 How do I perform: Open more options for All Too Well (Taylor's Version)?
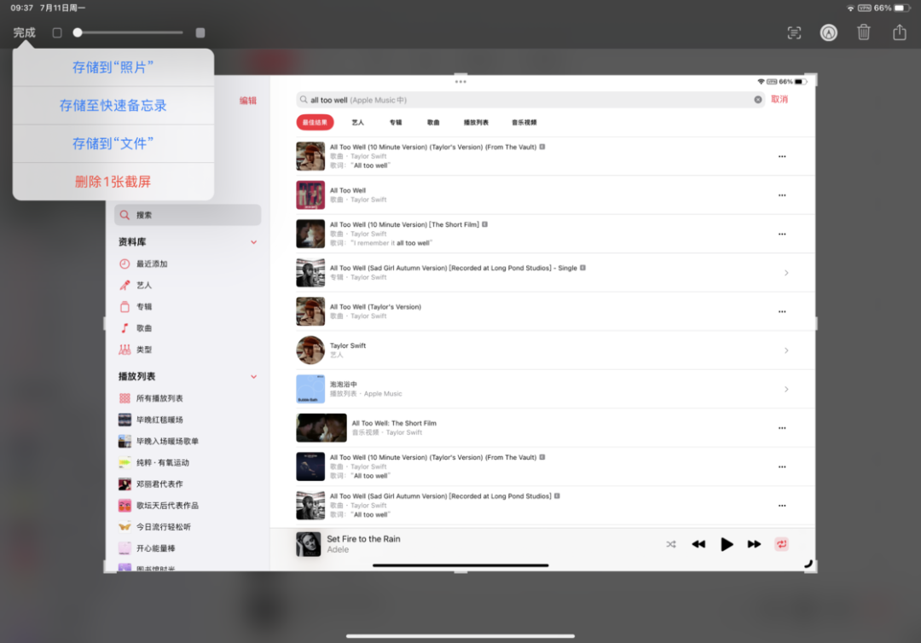pos(782,312)
